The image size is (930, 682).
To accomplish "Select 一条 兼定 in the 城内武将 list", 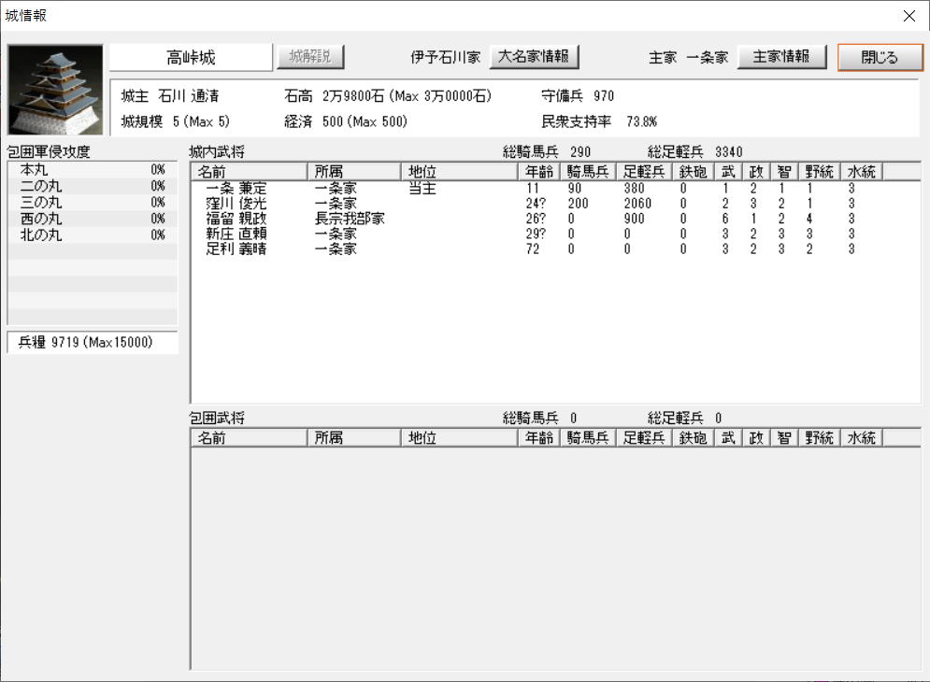I will click(236, 189).
